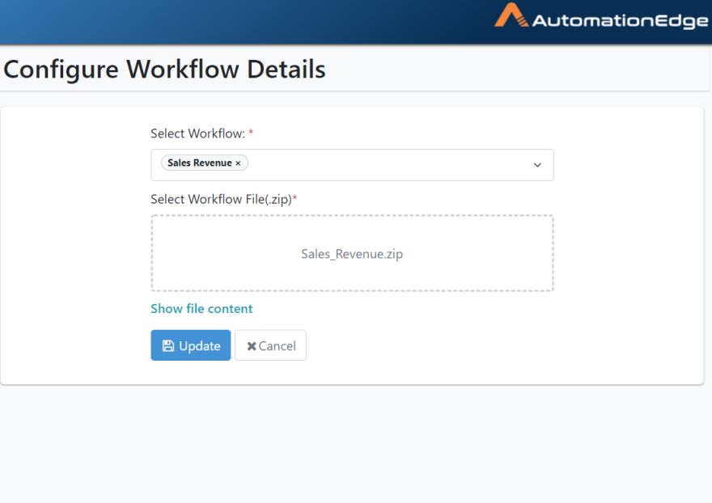Image resolution: width=712 pixels, height=503 pixels.
Task: Expand the Select Workflow dropdown chevron
Action: (537, 165)
